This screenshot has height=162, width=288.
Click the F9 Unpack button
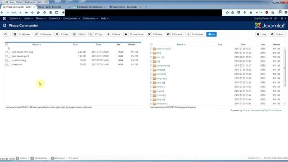click(x=175, y=34)
